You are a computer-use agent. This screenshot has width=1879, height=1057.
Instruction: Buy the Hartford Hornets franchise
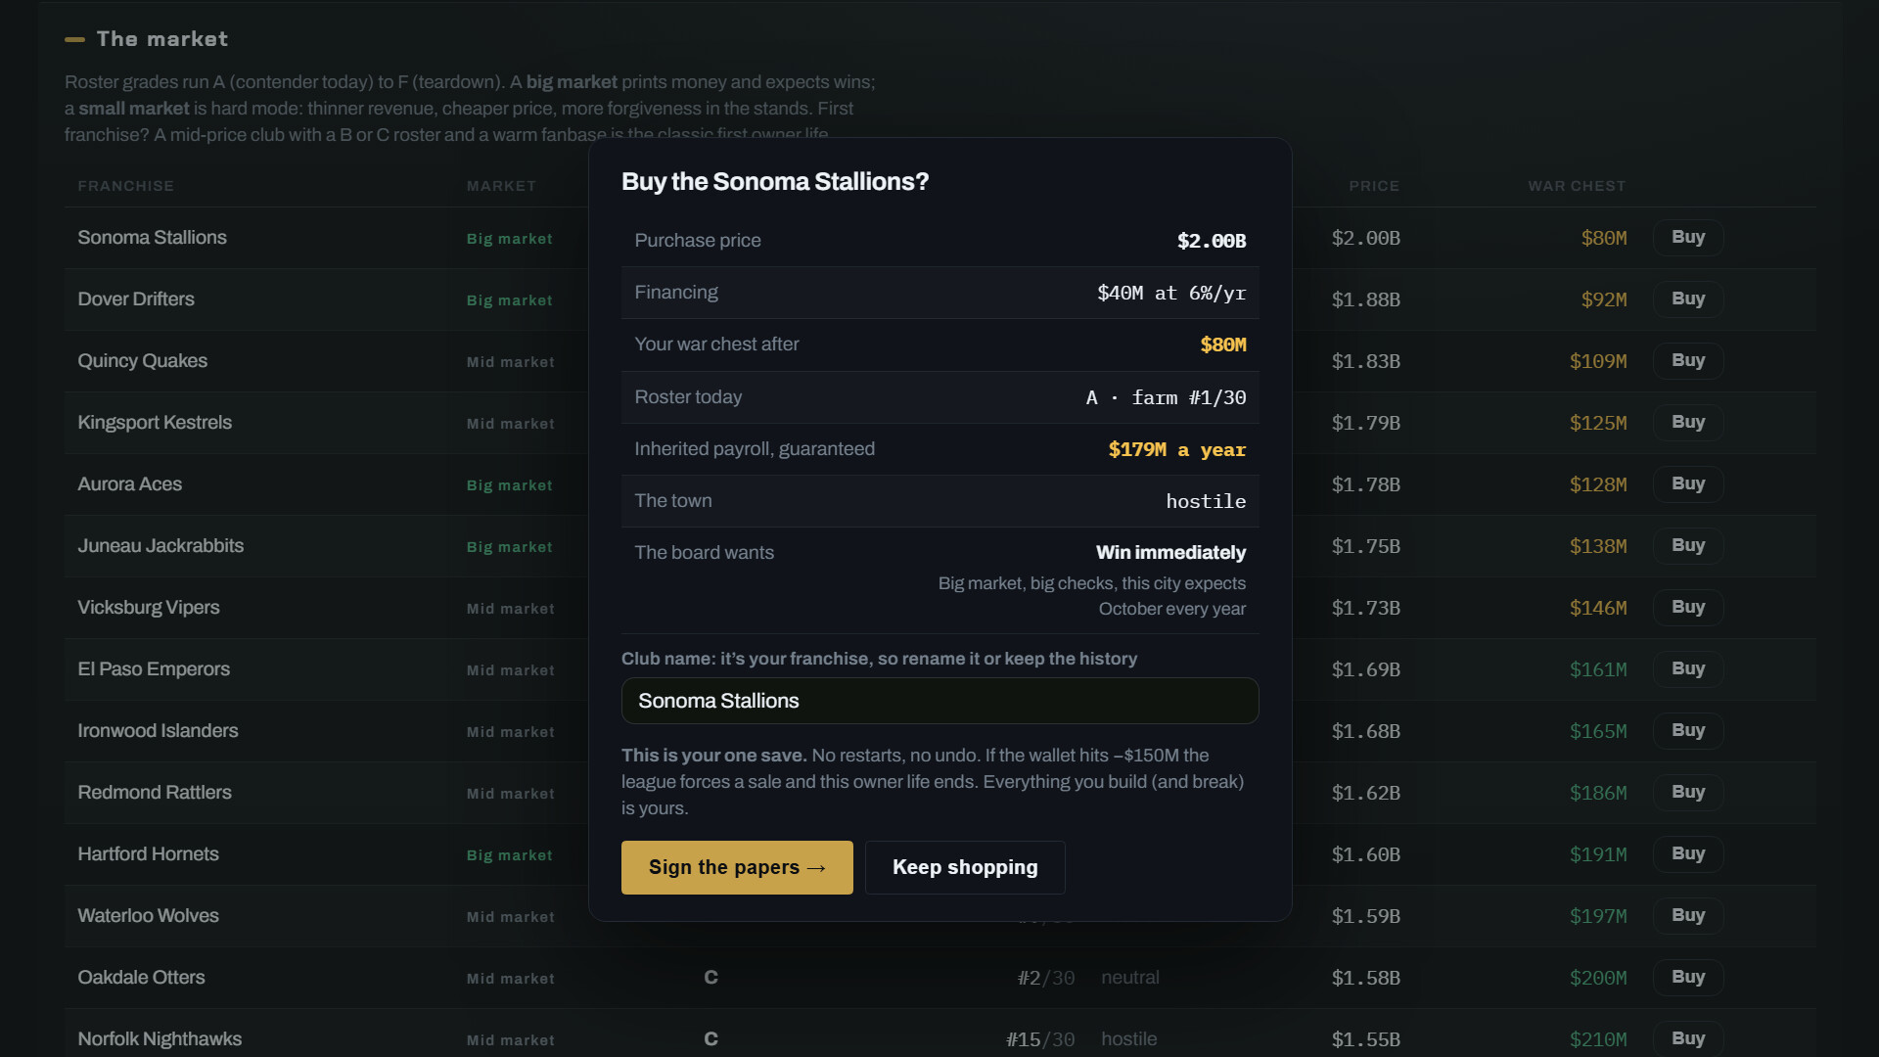[x=1688, y=853]
